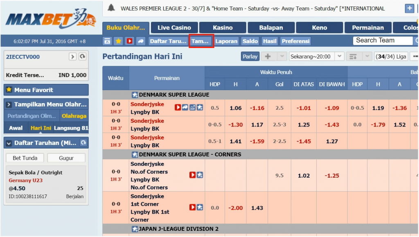The image size is (419, 237).
Task: Add No.of Corners match to favorites
Action: pyautogui.click(x=200, y=175)
